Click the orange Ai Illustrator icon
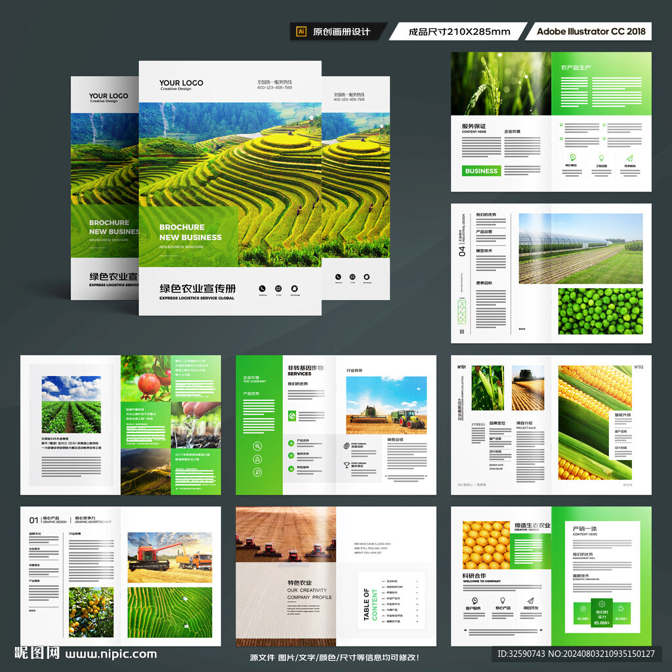Viewport: 672px width, 672px height. click(301, 31)
